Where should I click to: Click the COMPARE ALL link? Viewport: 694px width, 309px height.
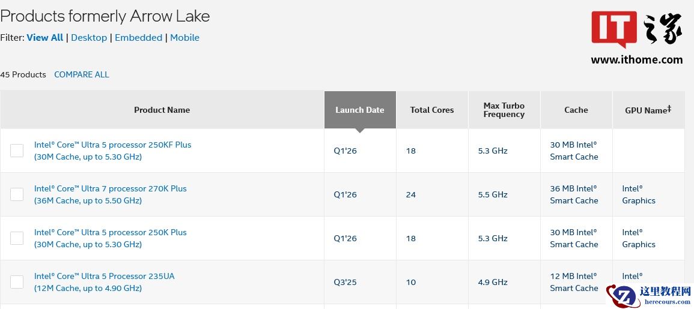pyautogui.click(x=82, y=74)
